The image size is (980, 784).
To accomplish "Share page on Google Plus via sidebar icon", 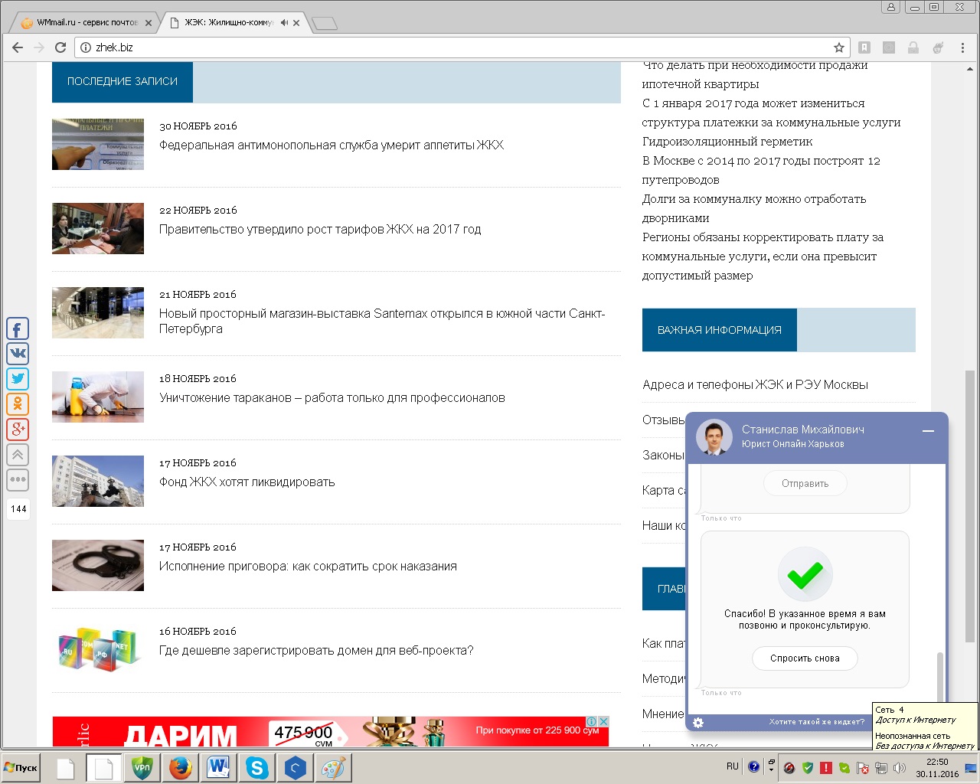I will (x=18, y=430).
